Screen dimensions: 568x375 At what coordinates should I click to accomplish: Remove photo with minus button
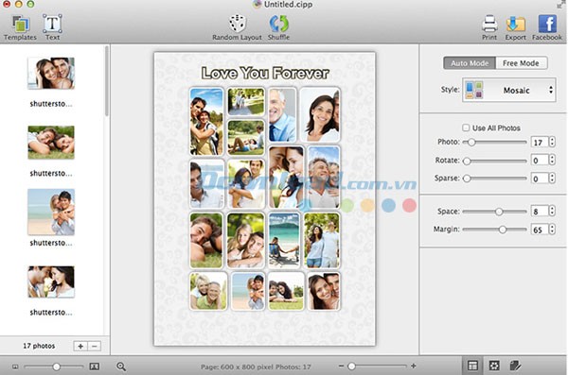[x=94, y=346]
